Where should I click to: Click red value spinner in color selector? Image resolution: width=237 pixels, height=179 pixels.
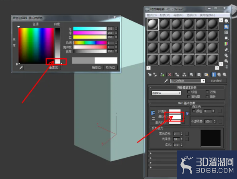(116, 29)
